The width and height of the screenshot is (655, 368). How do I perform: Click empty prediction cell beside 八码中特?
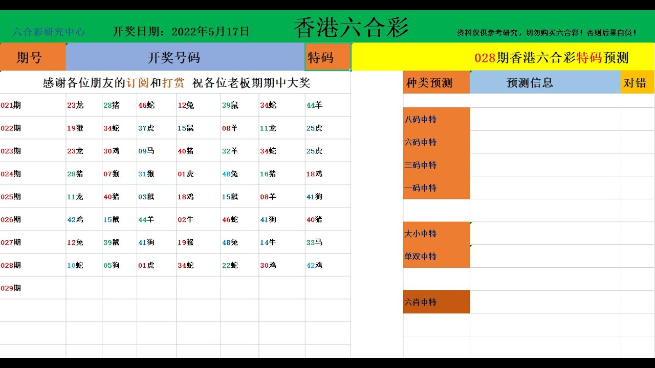(545, 119)
